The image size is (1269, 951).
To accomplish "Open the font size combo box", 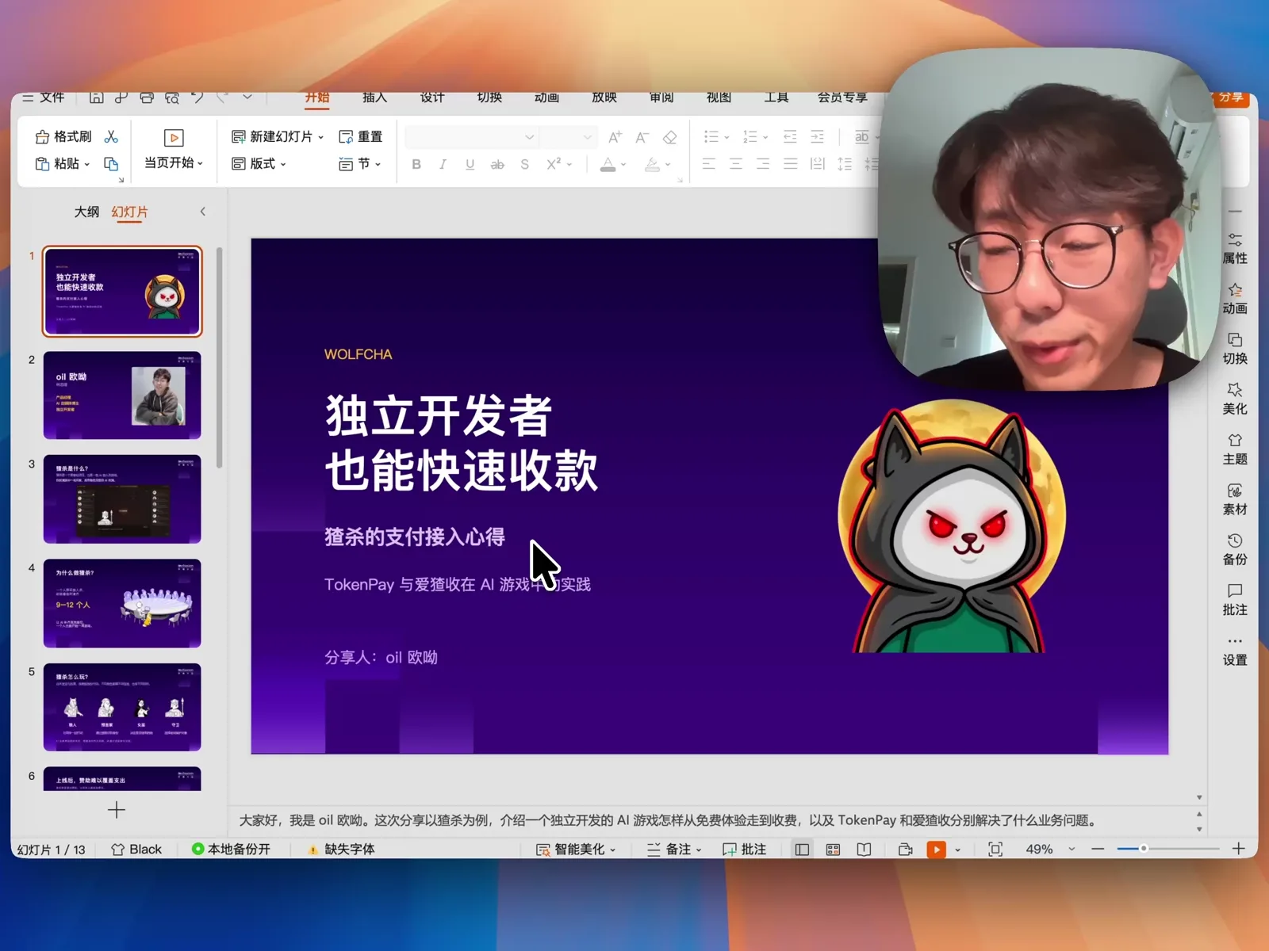I will (568, 137).
